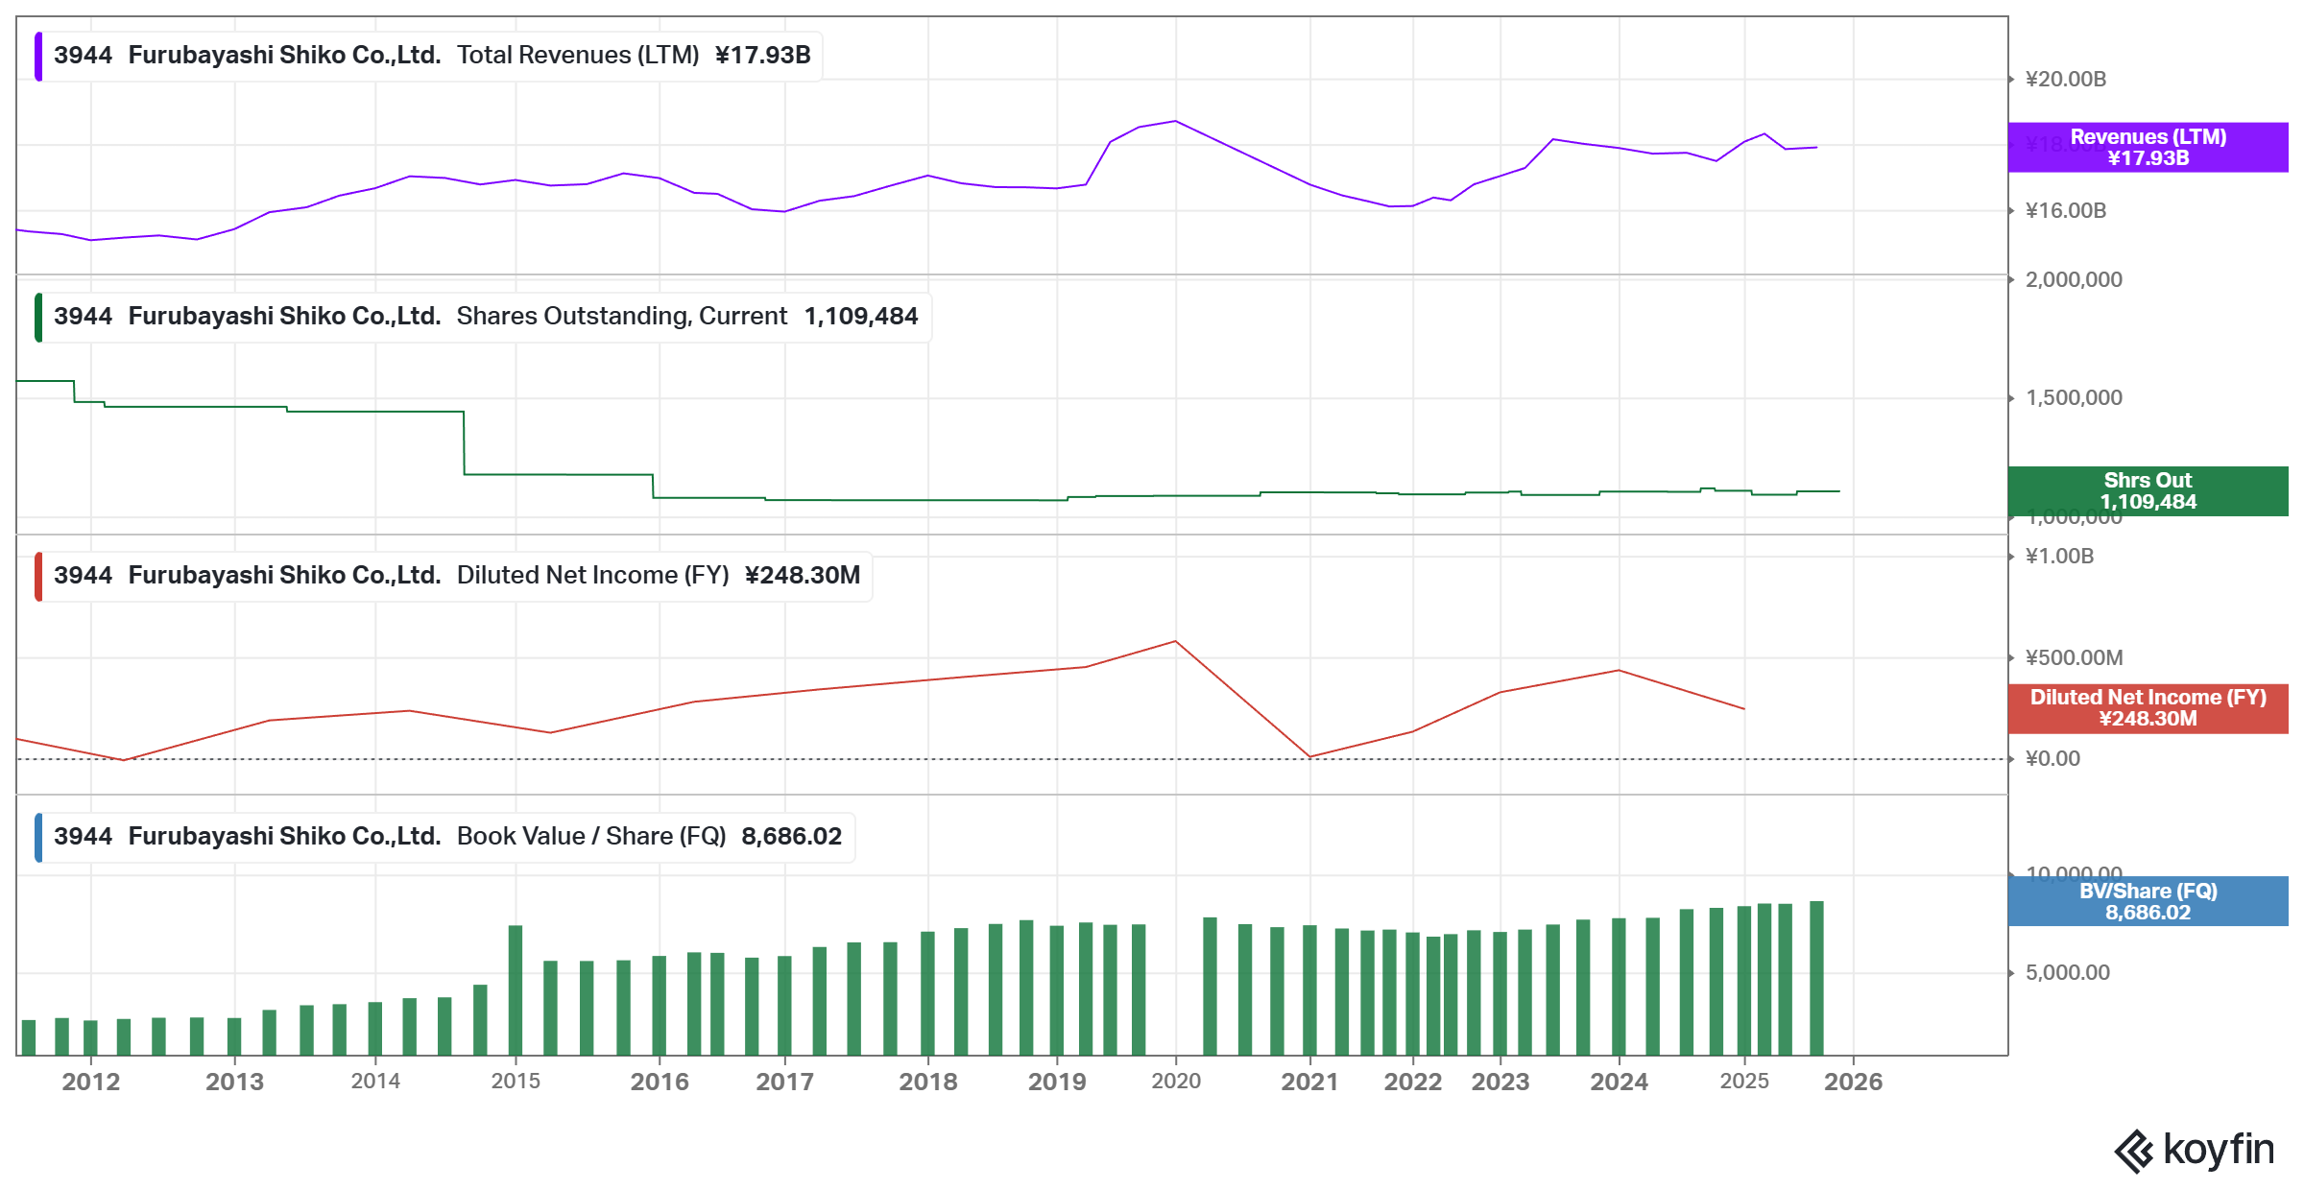Click the ¥20.00B tick on revenue axis
This screenshot has width=2304, height=1190.
tap(2066, 80)
